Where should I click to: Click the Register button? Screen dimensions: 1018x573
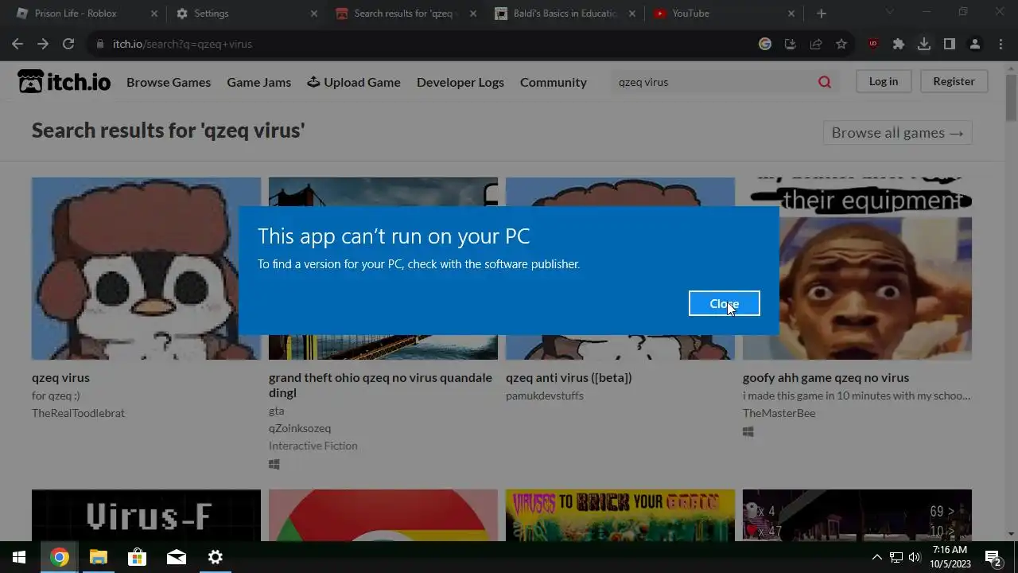pos(954,81)
